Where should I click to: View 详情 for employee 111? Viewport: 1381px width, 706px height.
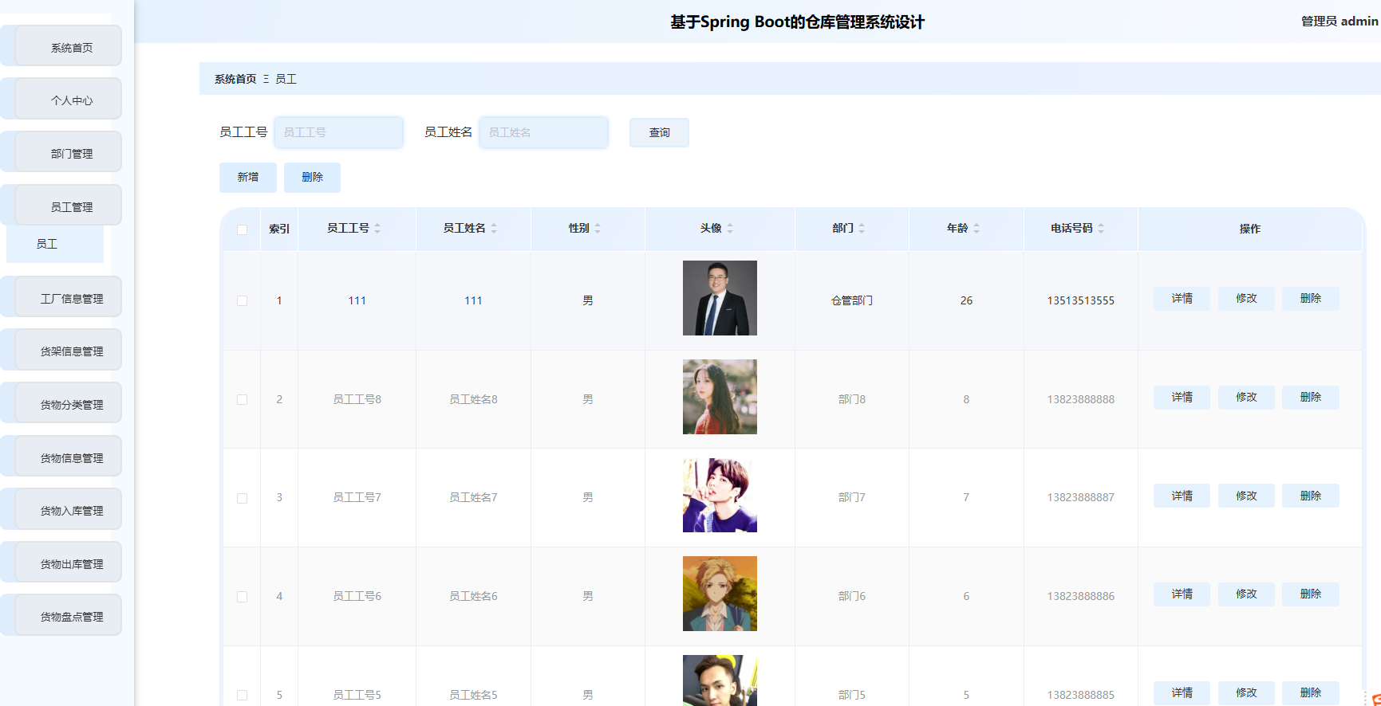click(1182, 298)
